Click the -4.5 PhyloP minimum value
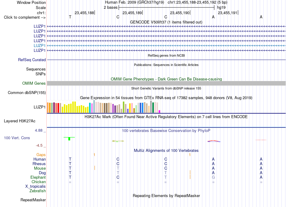Viewport: 286px width, 207px height. [39, 145]
